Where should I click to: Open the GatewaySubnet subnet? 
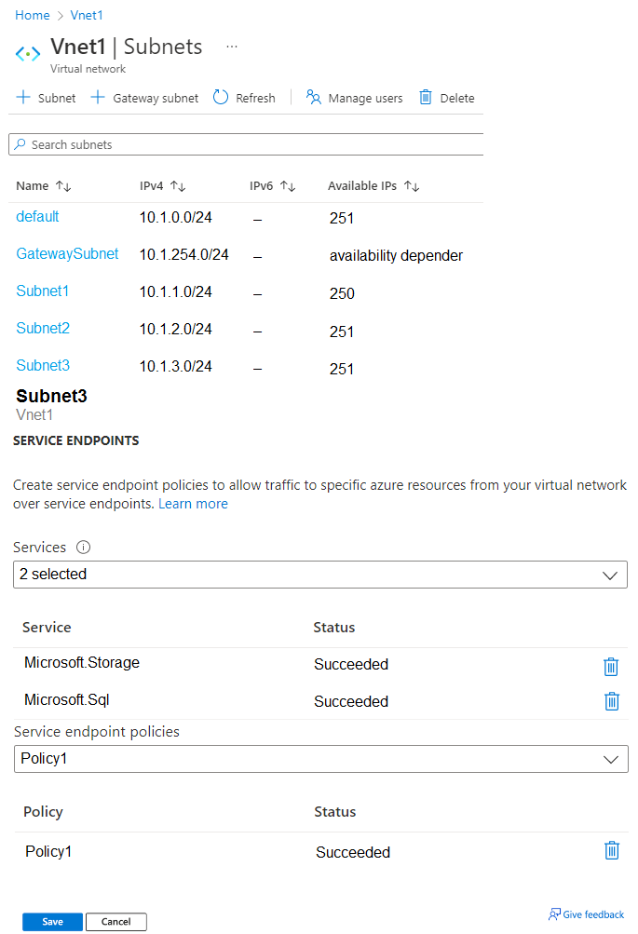coord(67,253)
